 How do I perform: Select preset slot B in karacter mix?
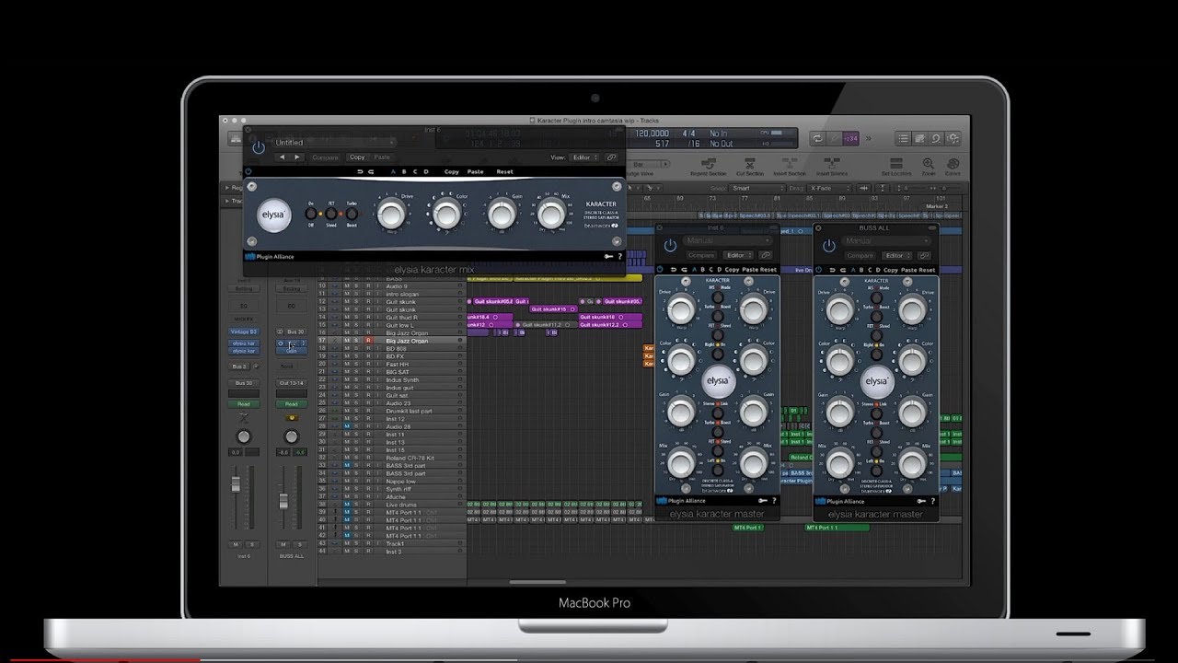tap(405, 171)
